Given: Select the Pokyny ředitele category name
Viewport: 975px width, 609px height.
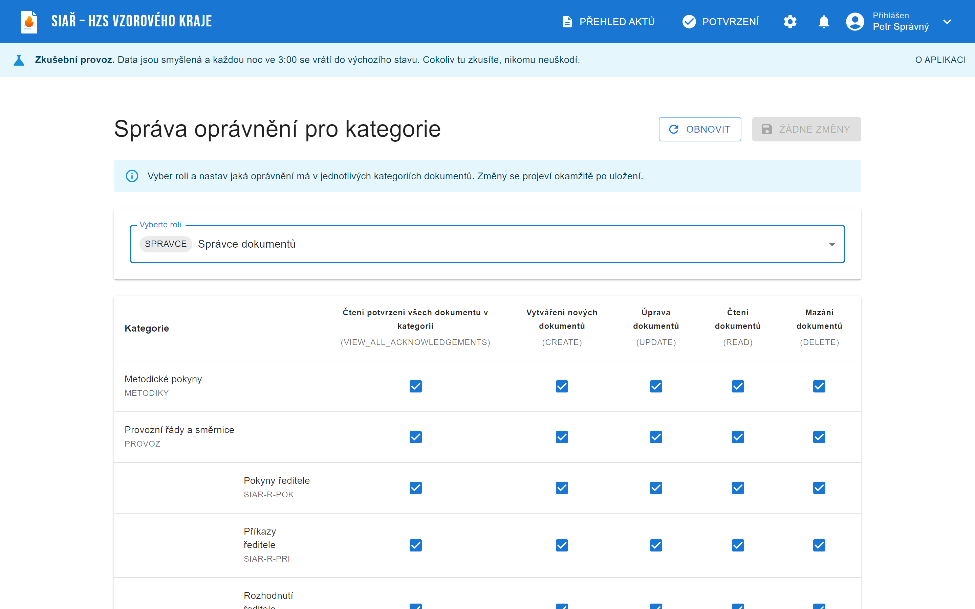Looking at the screenshot, I should [x=277, y=480].
